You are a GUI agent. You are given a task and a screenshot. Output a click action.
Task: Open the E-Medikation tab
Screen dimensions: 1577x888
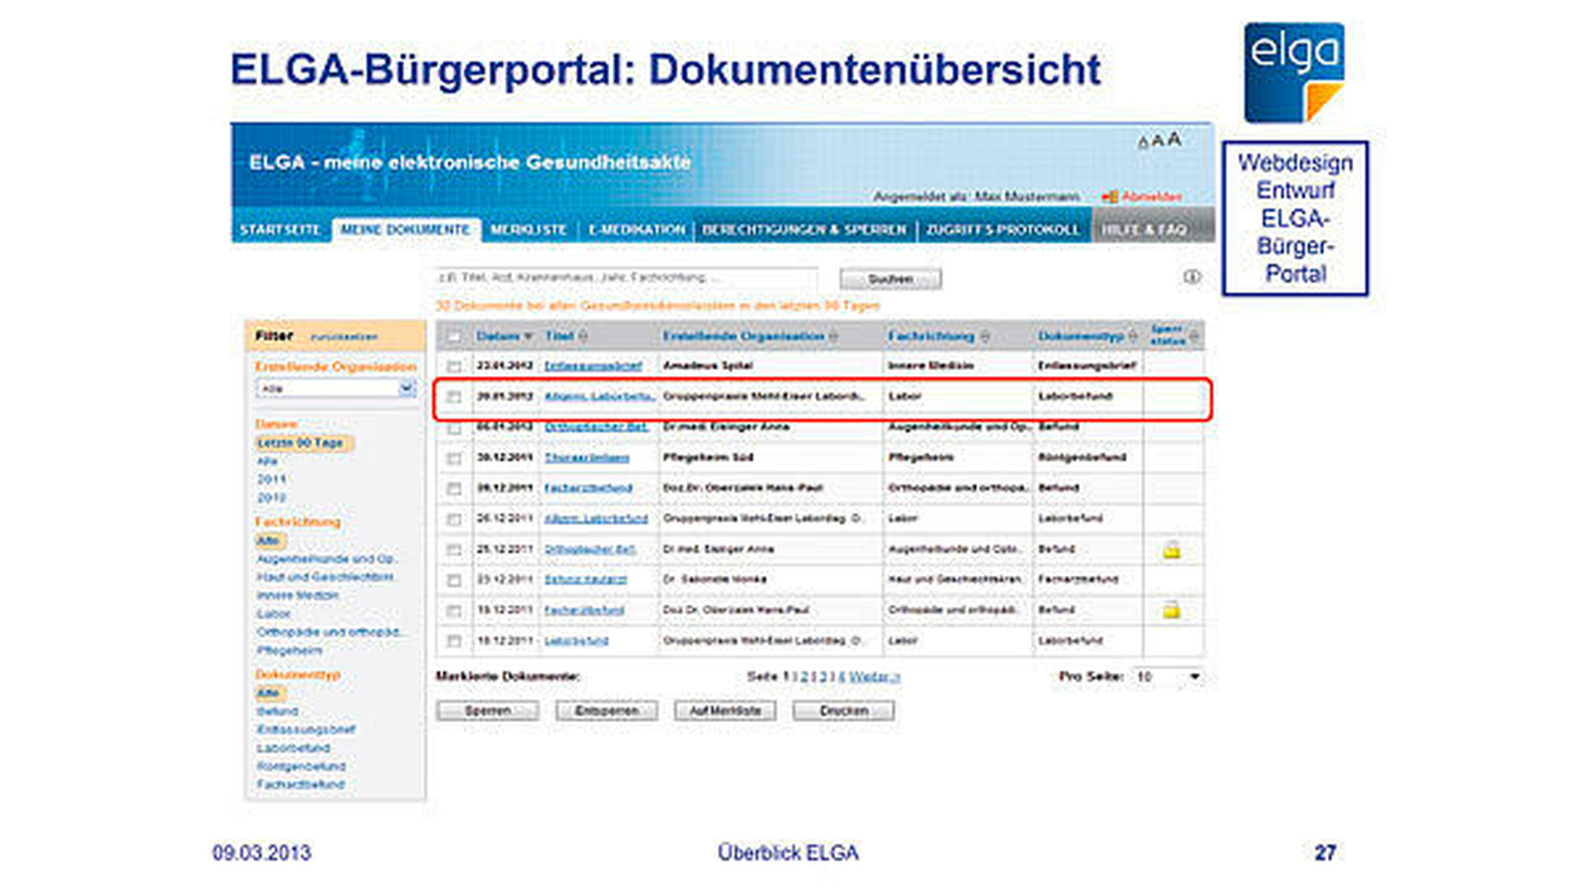(637, 230)
